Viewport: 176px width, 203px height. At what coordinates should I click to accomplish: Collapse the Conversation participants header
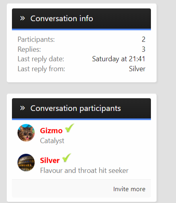tap(81, 108)
